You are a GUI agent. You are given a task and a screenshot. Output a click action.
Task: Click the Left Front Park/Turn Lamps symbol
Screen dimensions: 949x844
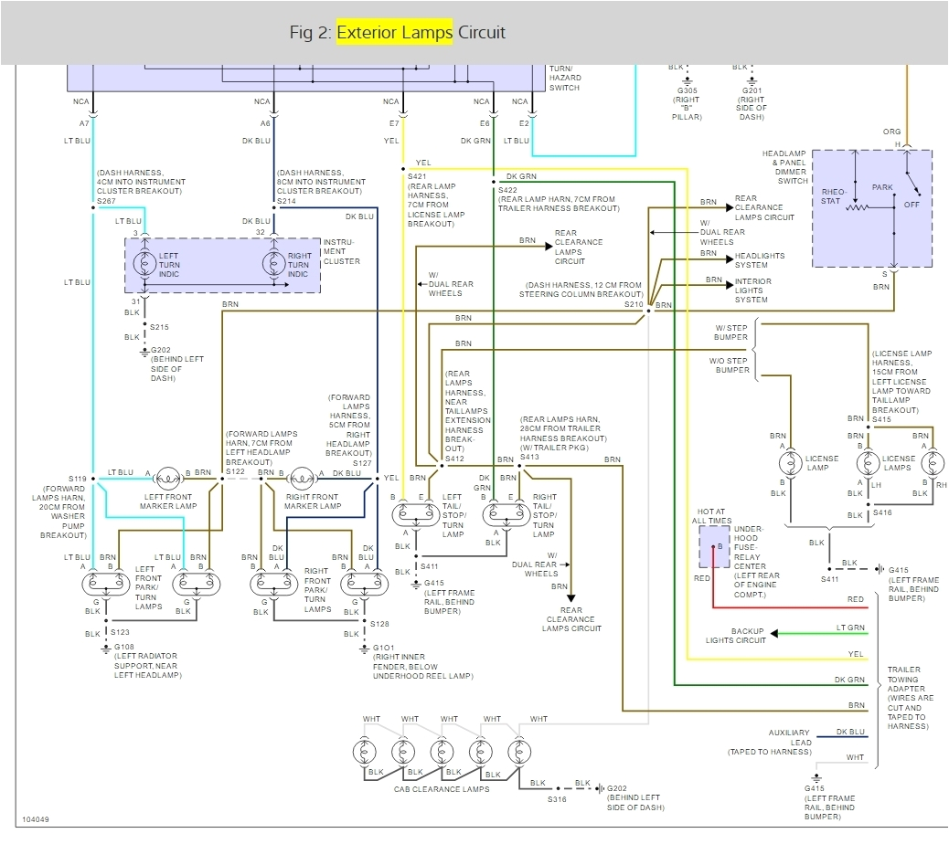coord(106,583)
